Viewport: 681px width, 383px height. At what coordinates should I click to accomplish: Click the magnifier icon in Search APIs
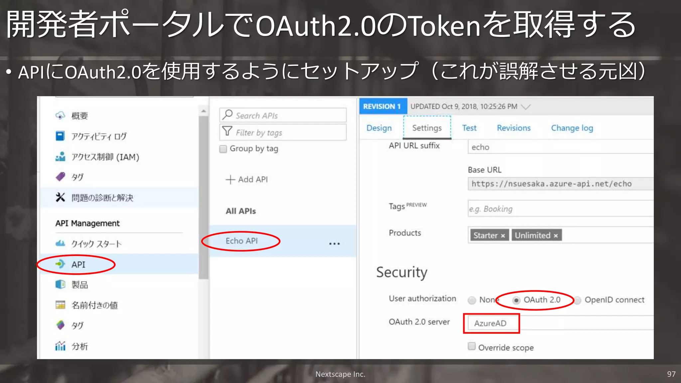(227, 115)
